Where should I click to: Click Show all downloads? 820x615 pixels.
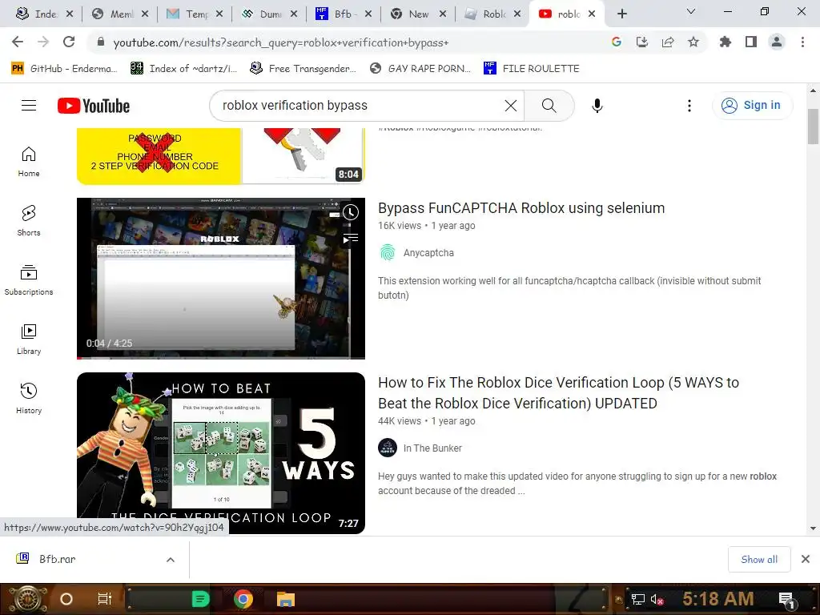pos(759,560)
